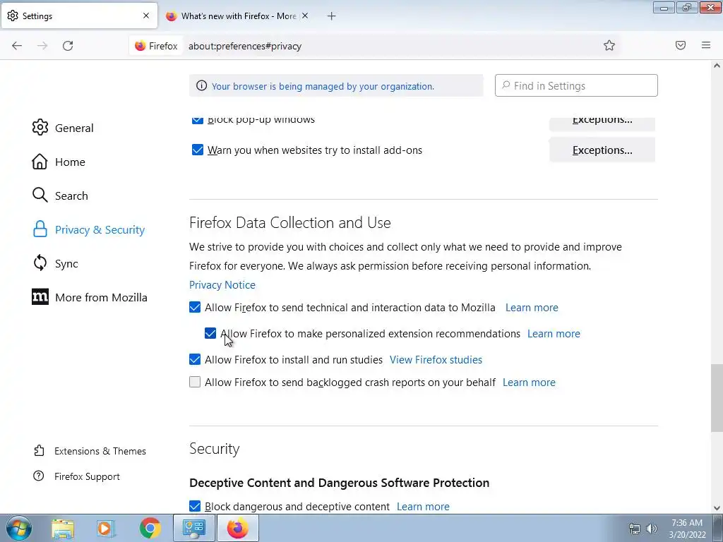Enable sending backlogged crash reports checkbox
This screenshot has width=723, height=542.
point(195,382)
